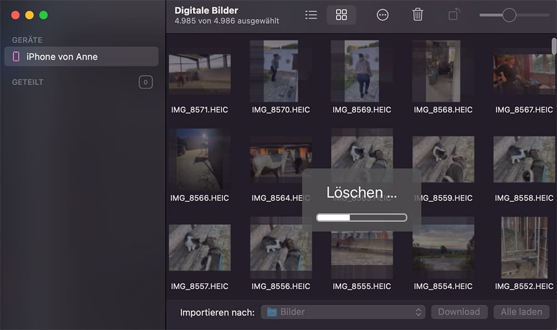Select thumbnail IMG_8569.HEIC

(361, 71)
